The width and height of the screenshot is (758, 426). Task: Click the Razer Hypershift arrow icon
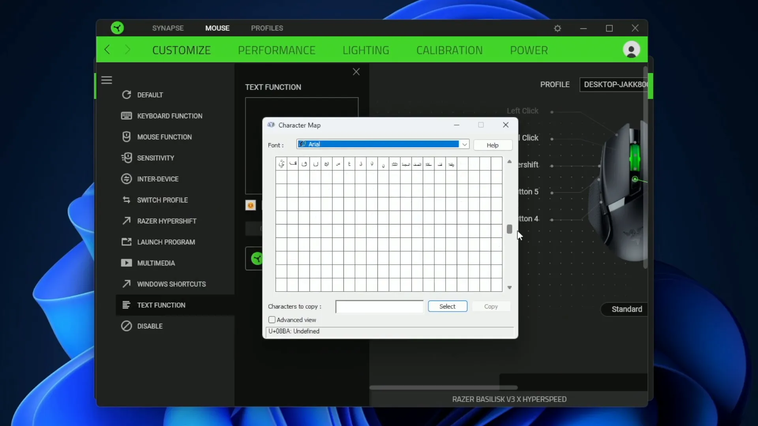coord(126,221)
